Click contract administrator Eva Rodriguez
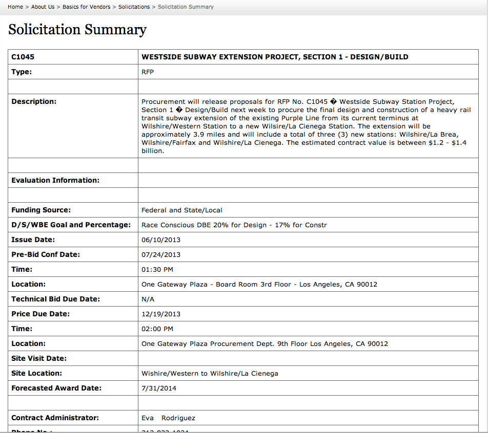The width and height of the screenshot is (488, 433). (168, 418)
